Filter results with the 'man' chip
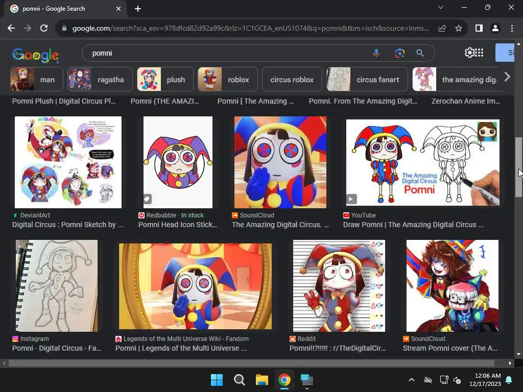 pos(36,79)
